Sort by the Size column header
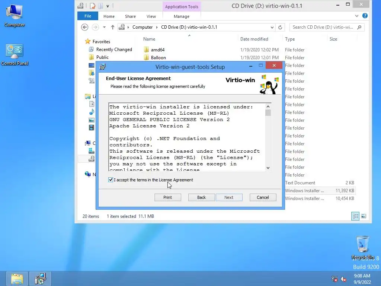 333,39
